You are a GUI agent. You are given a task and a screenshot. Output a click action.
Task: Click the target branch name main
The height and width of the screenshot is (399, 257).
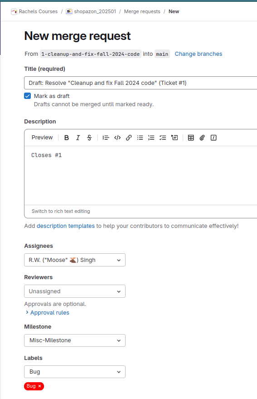click(x=162, y=54)
